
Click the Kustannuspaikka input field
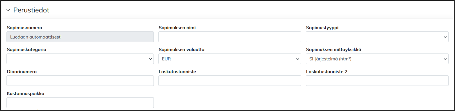click(80, 103)
